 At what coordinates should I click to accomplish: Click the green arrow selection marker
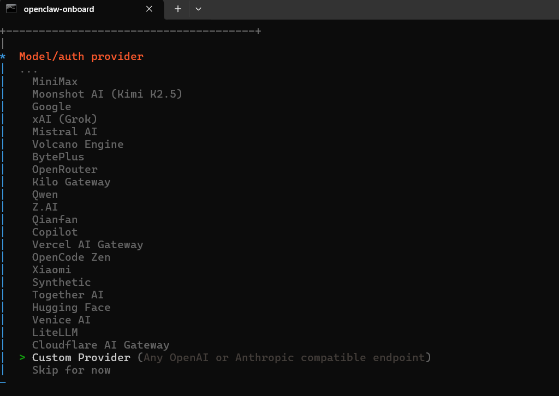[22, 357]
